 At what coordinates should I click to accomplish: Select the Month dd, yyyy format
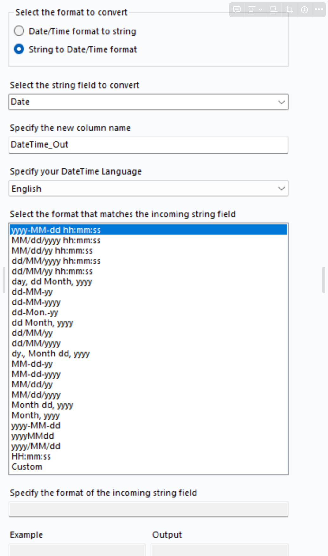(42, 405)
